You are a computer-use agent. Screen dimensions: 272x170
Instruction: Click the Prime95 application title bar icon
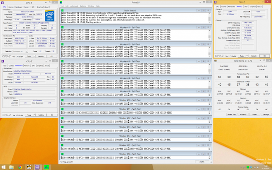(x=61, y=2)
